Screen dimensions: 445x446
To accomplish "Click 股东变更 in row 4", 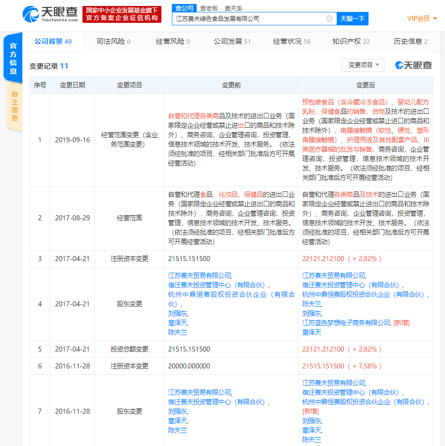I will pyautogui.click(x=129, y=304).
